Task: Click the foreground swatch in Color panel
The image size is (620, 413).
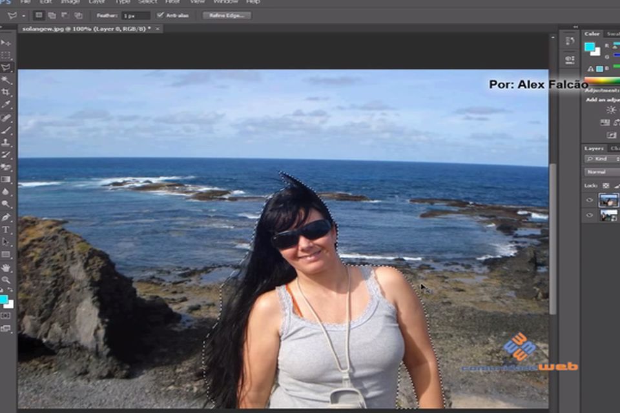Action: [590, 47]
